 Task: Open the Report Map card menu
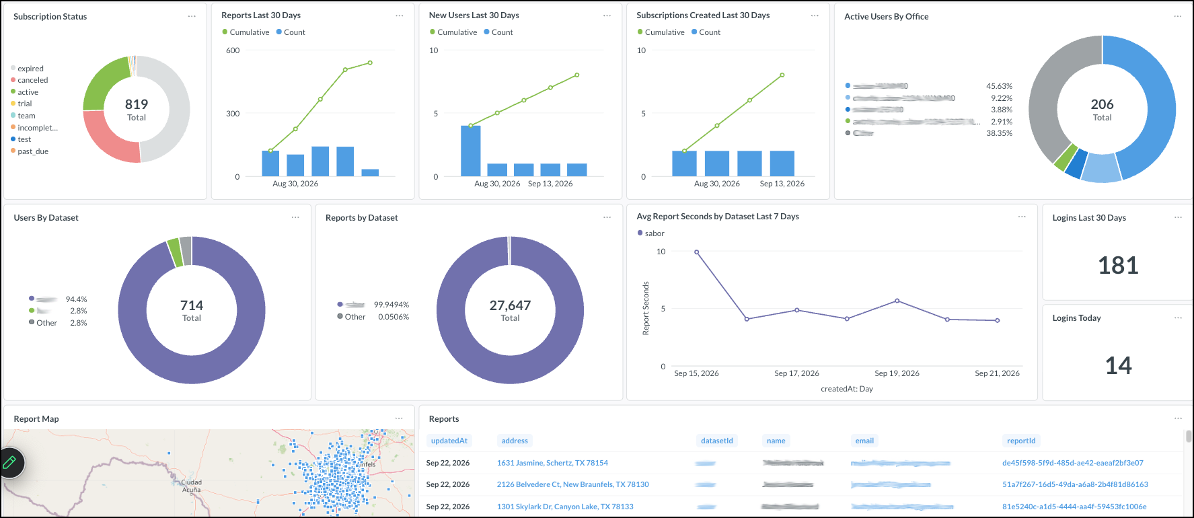coord(399,418)
